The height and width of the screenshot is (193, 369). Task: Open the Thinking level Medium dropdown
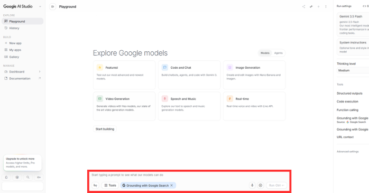(353, 70)
